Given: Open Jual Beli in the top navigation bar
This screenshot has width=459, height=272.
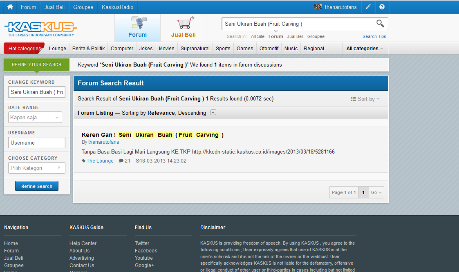Looking at the screenshot, I should point(54,7).
